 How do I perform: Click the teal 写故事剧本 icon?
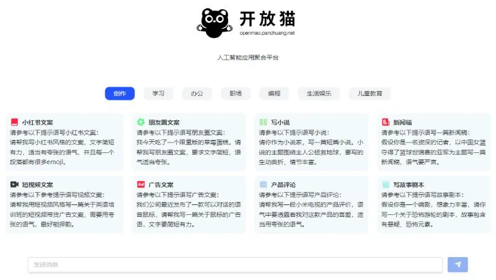[386, 184]
